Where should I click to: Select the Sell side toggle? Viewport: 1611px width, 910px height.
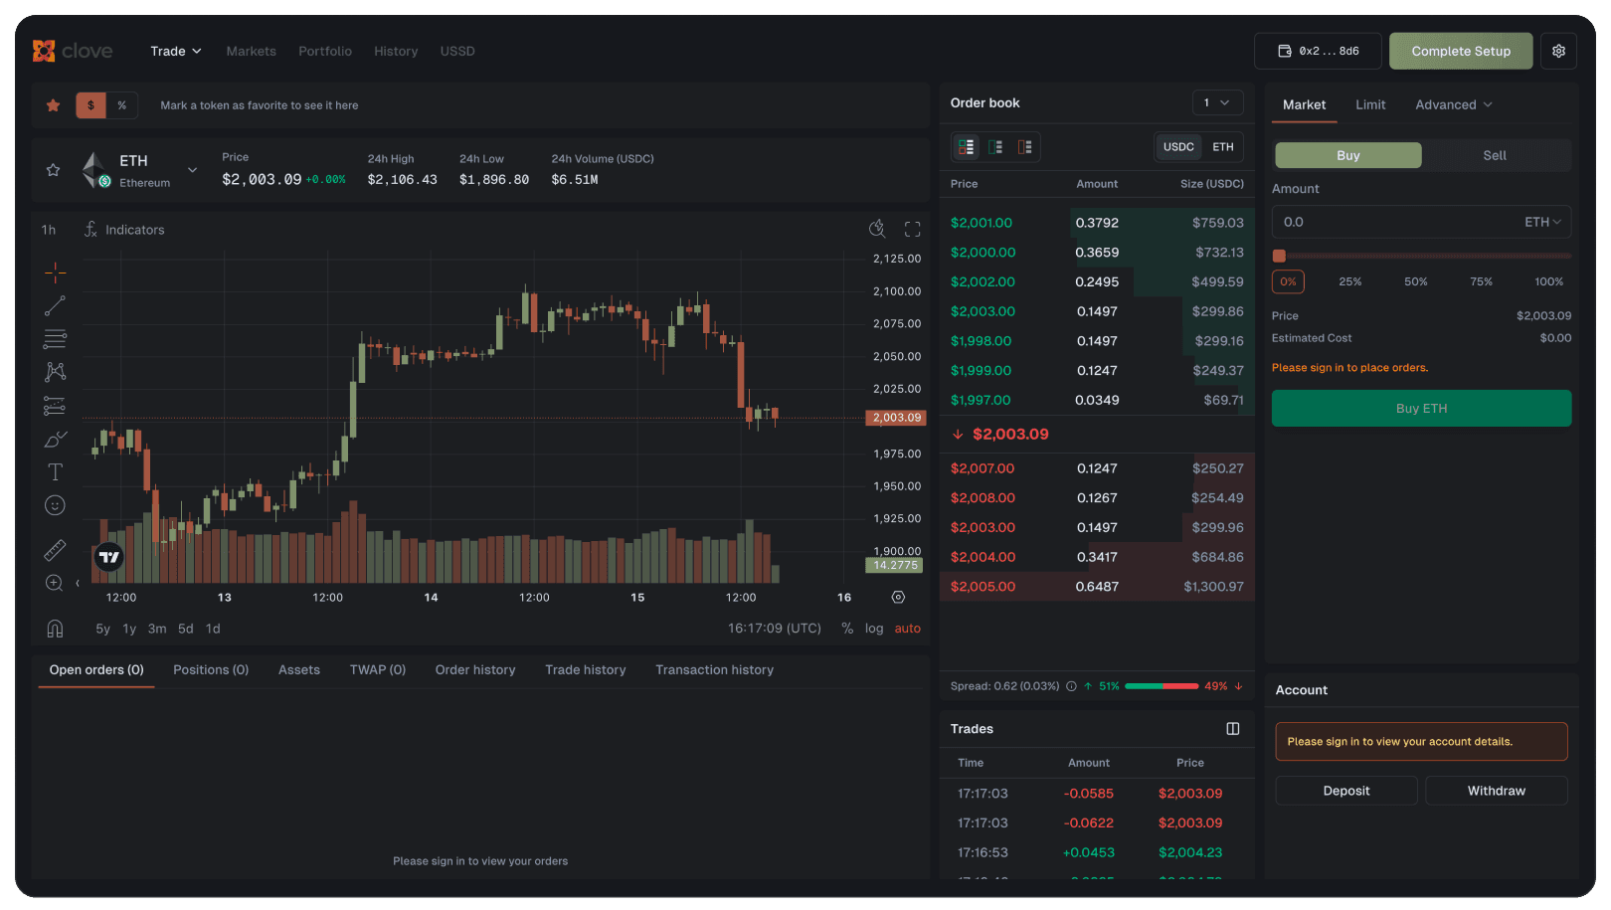click(1495, 155)
